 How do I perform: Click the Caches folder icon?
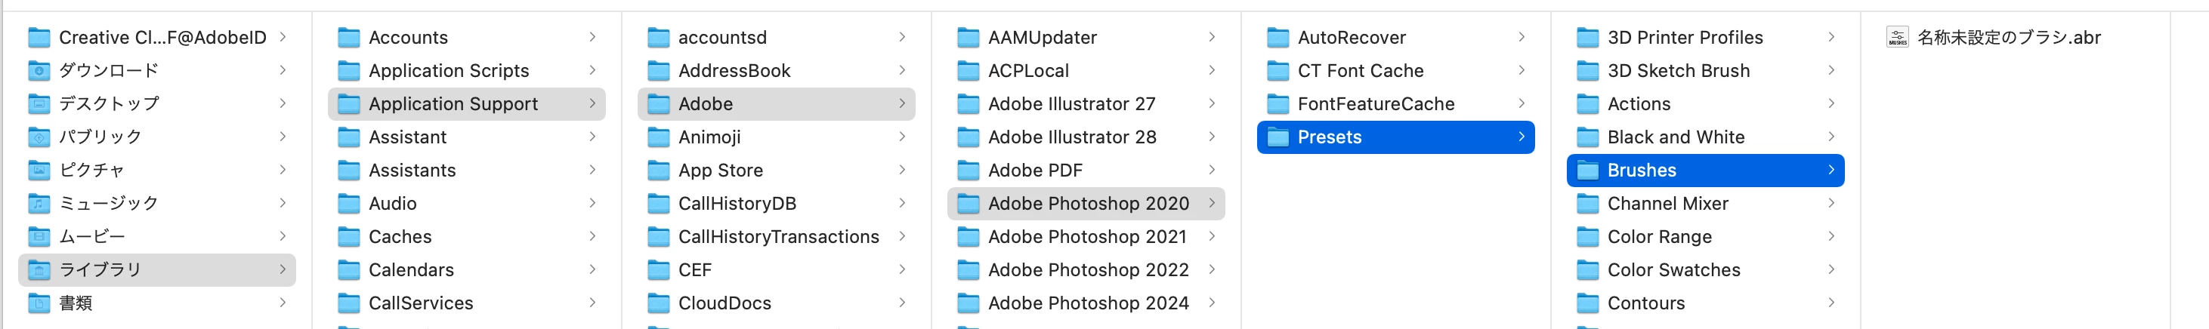(349, 236)
